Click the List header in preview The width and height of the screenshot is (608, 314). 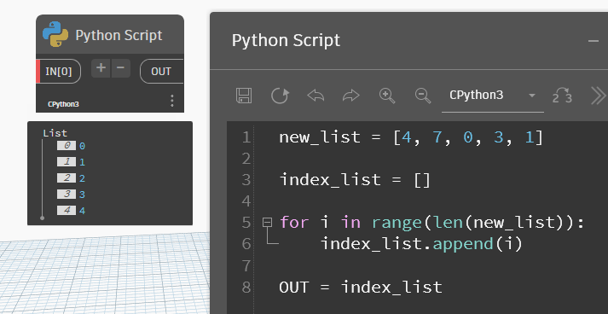(x=55, y=133)
